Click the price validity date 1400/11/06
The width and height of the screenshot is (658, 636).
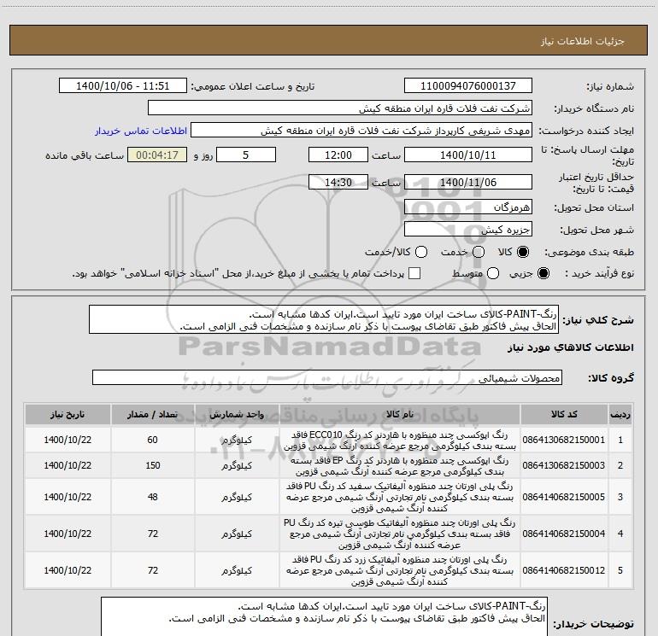click(468, 183)
